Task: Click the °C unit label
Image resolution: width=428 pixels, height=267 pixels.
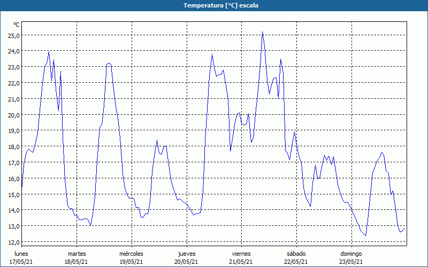Action: (17, 25)
